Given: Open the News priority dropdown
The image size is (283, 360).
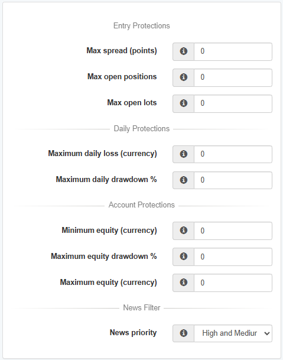Looking at the screenshot, I should click(x=233, y=333).
